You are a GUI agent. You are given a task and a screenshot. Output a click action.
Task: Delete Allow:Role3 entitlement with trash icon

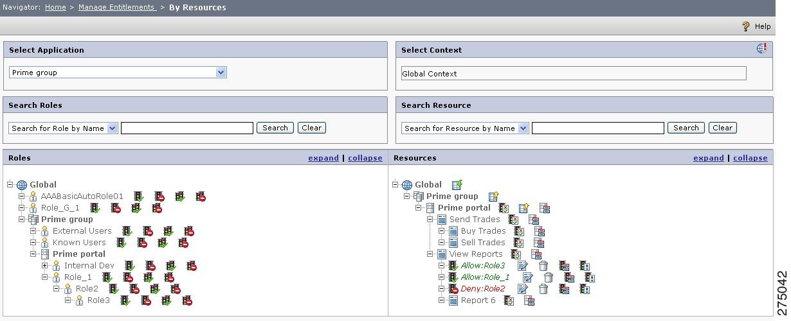coord(543,266)
